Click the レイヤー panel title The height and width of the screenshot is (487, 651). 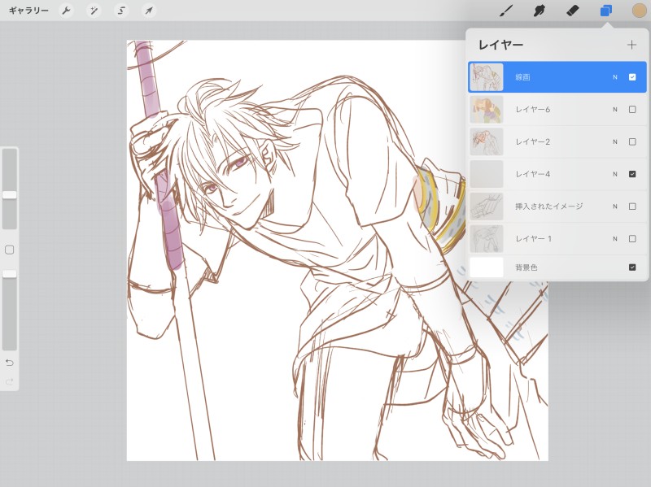500,45
